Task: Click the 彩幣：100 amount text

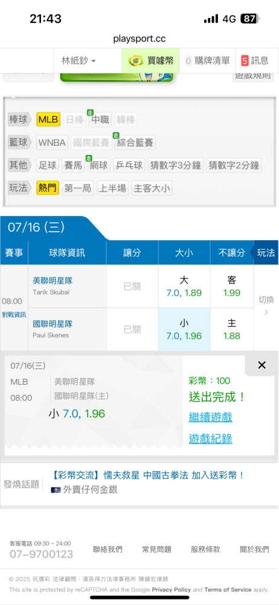Action: point(209,381)
